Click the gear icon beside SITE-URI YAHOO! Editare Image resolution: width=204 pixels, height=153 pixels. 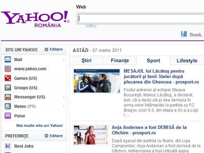coord(47,49)
